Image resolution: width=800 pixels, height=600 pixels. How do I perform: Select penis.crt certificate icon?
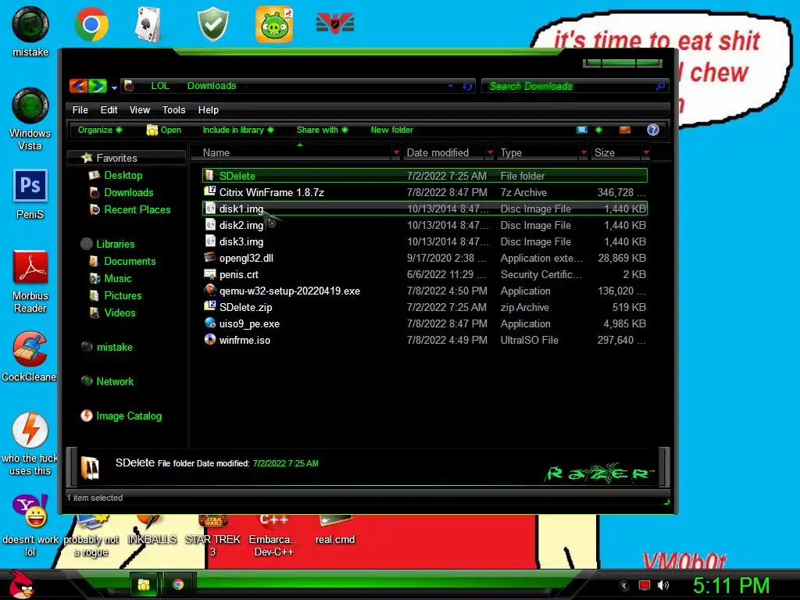point(209,274)
